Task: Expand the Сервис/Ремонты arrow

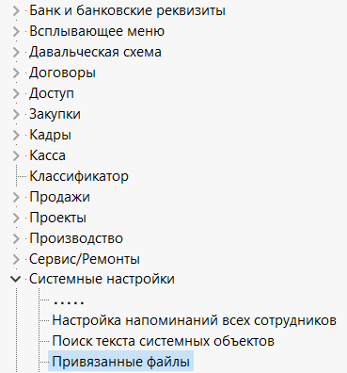Action: [16, 259]
